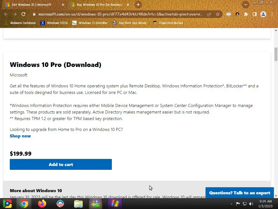Screen dimensions: 278x209
Task: Close the Get Windows 10 tab
Action: click(x=63, y=5)
